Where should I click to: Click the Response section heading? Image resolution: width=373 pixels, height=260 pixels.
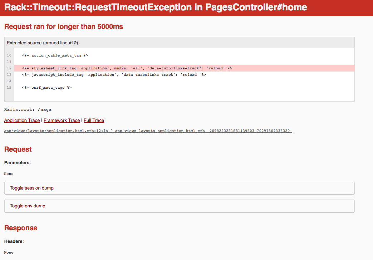[x=21, y=228]
